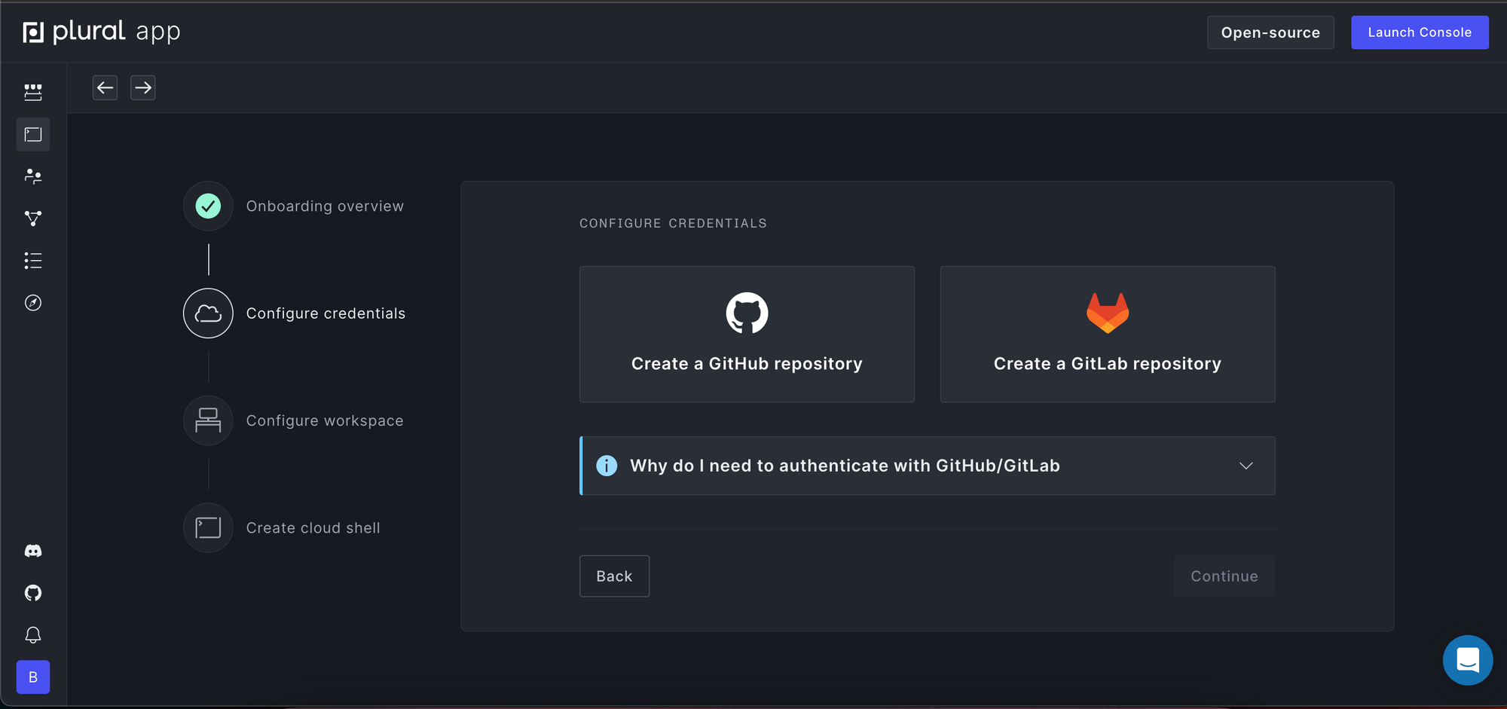Click Onboarding overview green checkmark step icon

(208, 206)
